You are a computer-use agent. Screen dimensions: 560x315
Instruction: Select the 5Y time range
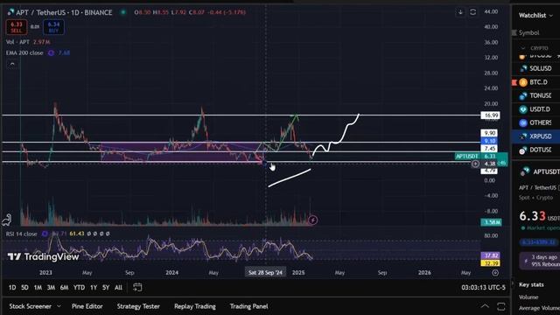[106, 288]
